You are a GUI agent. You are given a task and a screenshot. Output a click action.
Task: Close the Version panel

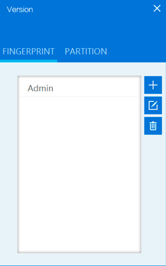(x=157, y=8)
